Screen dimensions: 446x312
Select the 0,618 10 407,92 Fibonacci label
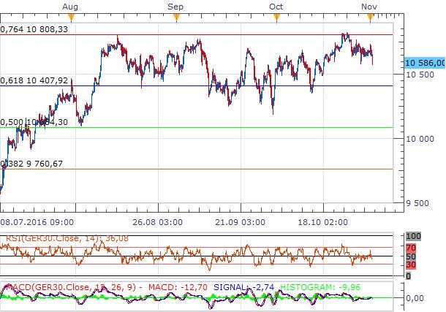[34, 80]
